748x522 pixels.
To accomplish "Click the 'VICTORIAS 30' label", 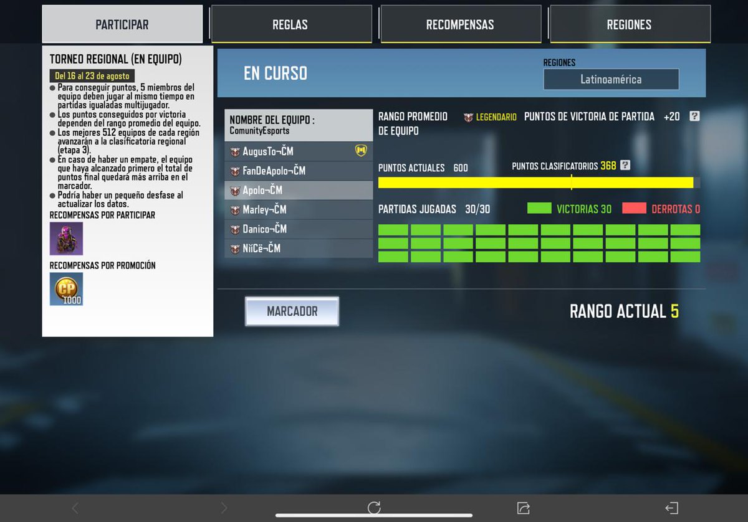I will pyautogui.click(x=584, y=209).
